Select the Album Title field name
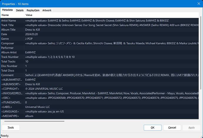The image size is (203, 138). click(8, 30)
